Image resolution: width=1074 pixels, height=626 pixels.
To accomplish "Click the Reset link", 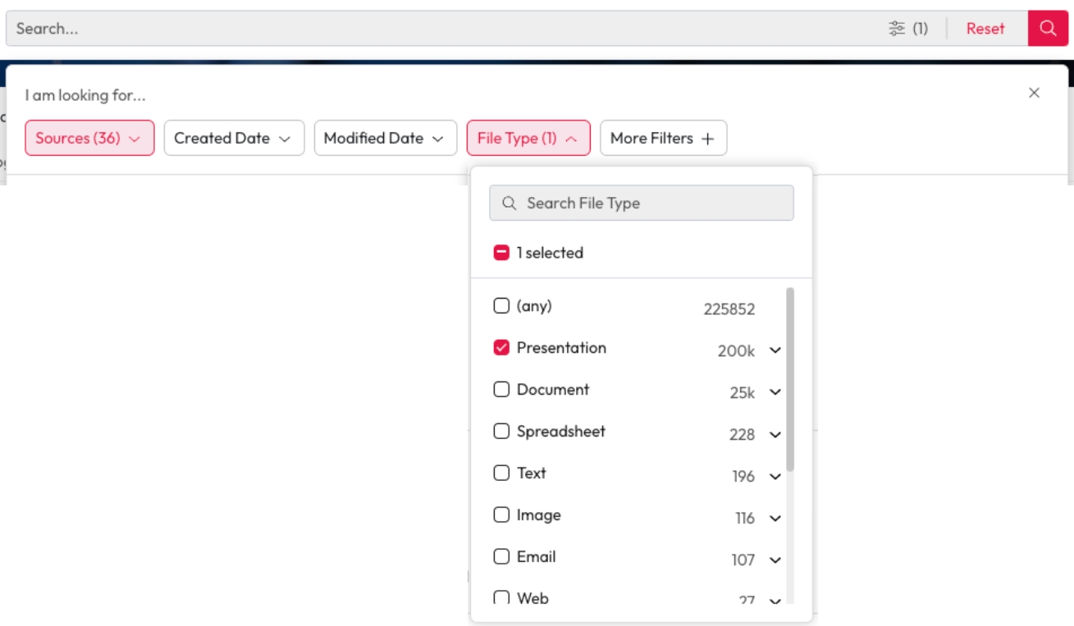I will (x=985, y=29).
